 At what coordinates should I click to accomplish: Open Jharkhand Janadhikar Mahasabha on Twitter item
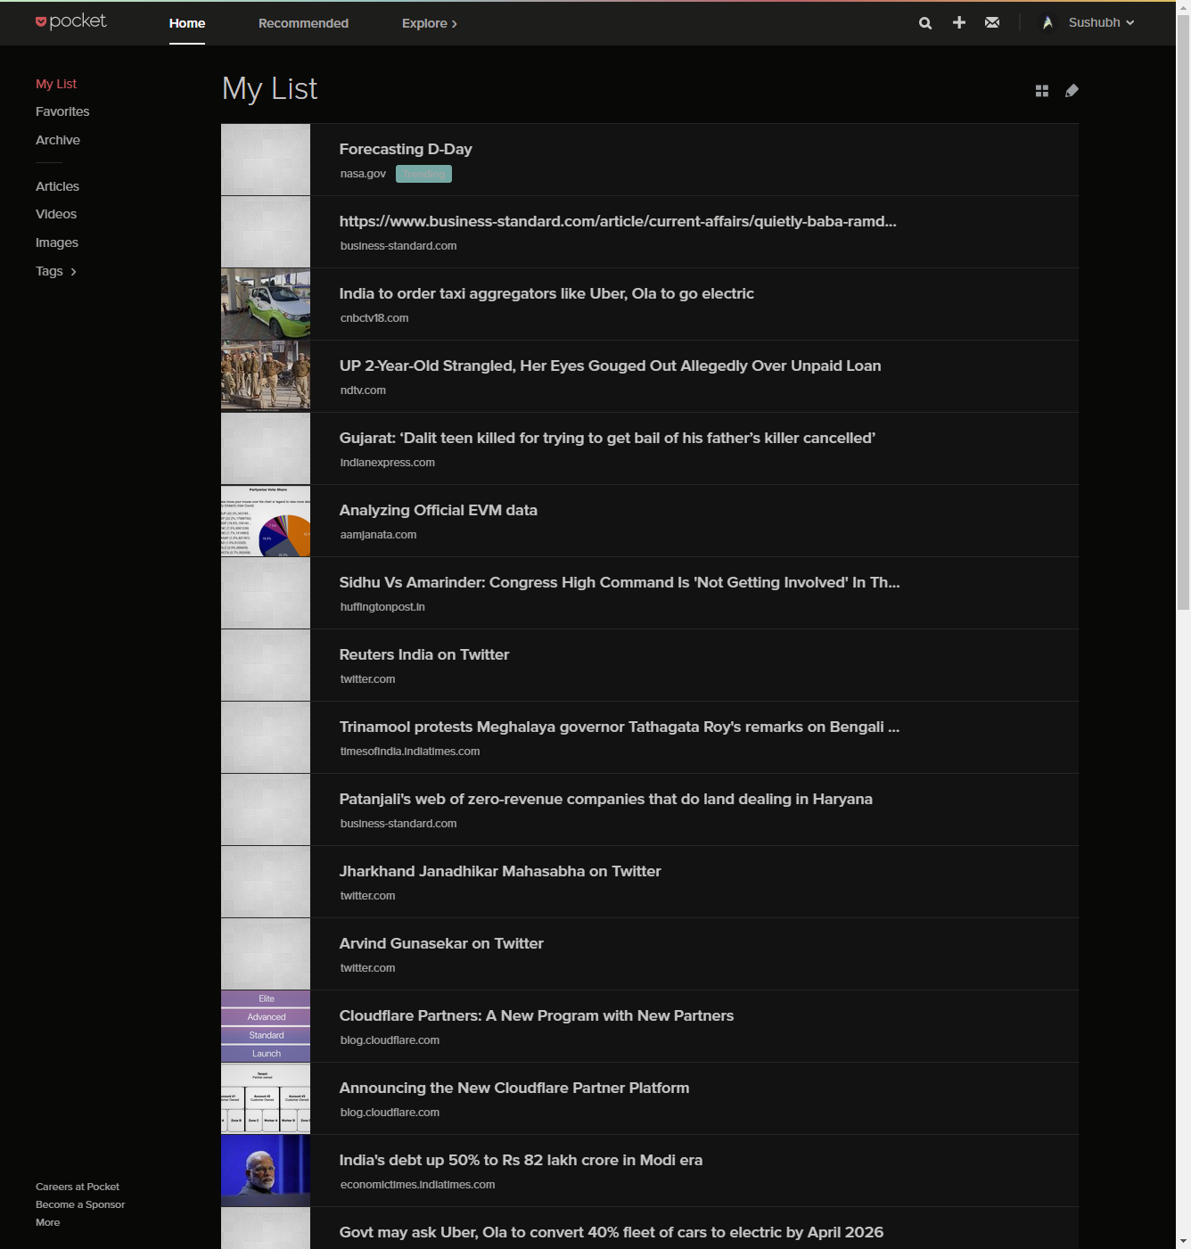click(x=500, y=871)
